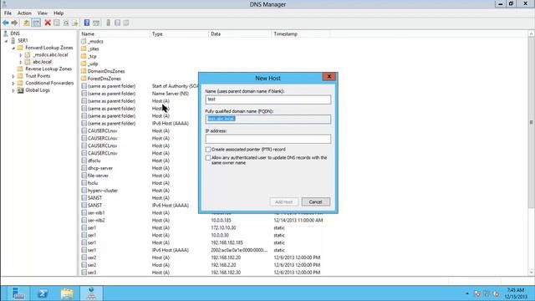Screen dimensions: 535x301
Task: Check Allow any authenticated user to update
Action: click(208, 158)
